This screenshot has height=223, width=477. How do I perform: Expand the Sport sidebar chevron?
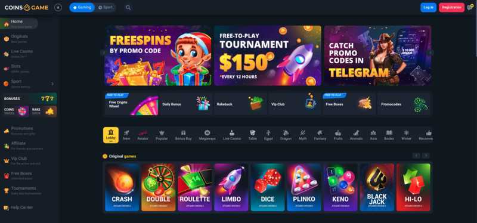tap(52, 83)
